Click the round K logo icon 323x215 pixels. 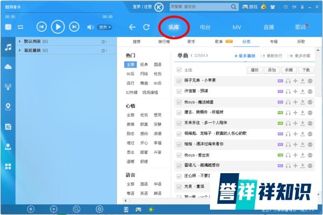pos(159,8)
